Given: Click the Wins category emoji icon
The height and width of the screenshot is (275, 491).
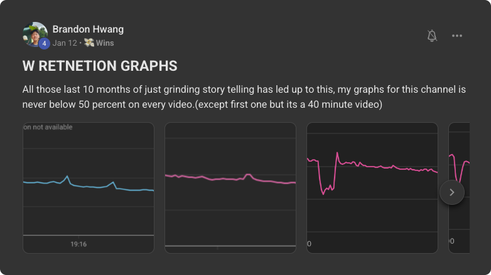Looking at the screenshot, I should click(89, 43).
